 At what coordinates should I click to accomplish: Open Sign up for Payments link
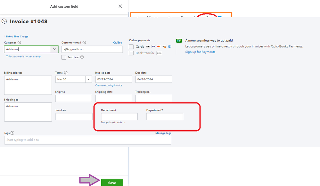pyautogui.click(x=200, y=52)
